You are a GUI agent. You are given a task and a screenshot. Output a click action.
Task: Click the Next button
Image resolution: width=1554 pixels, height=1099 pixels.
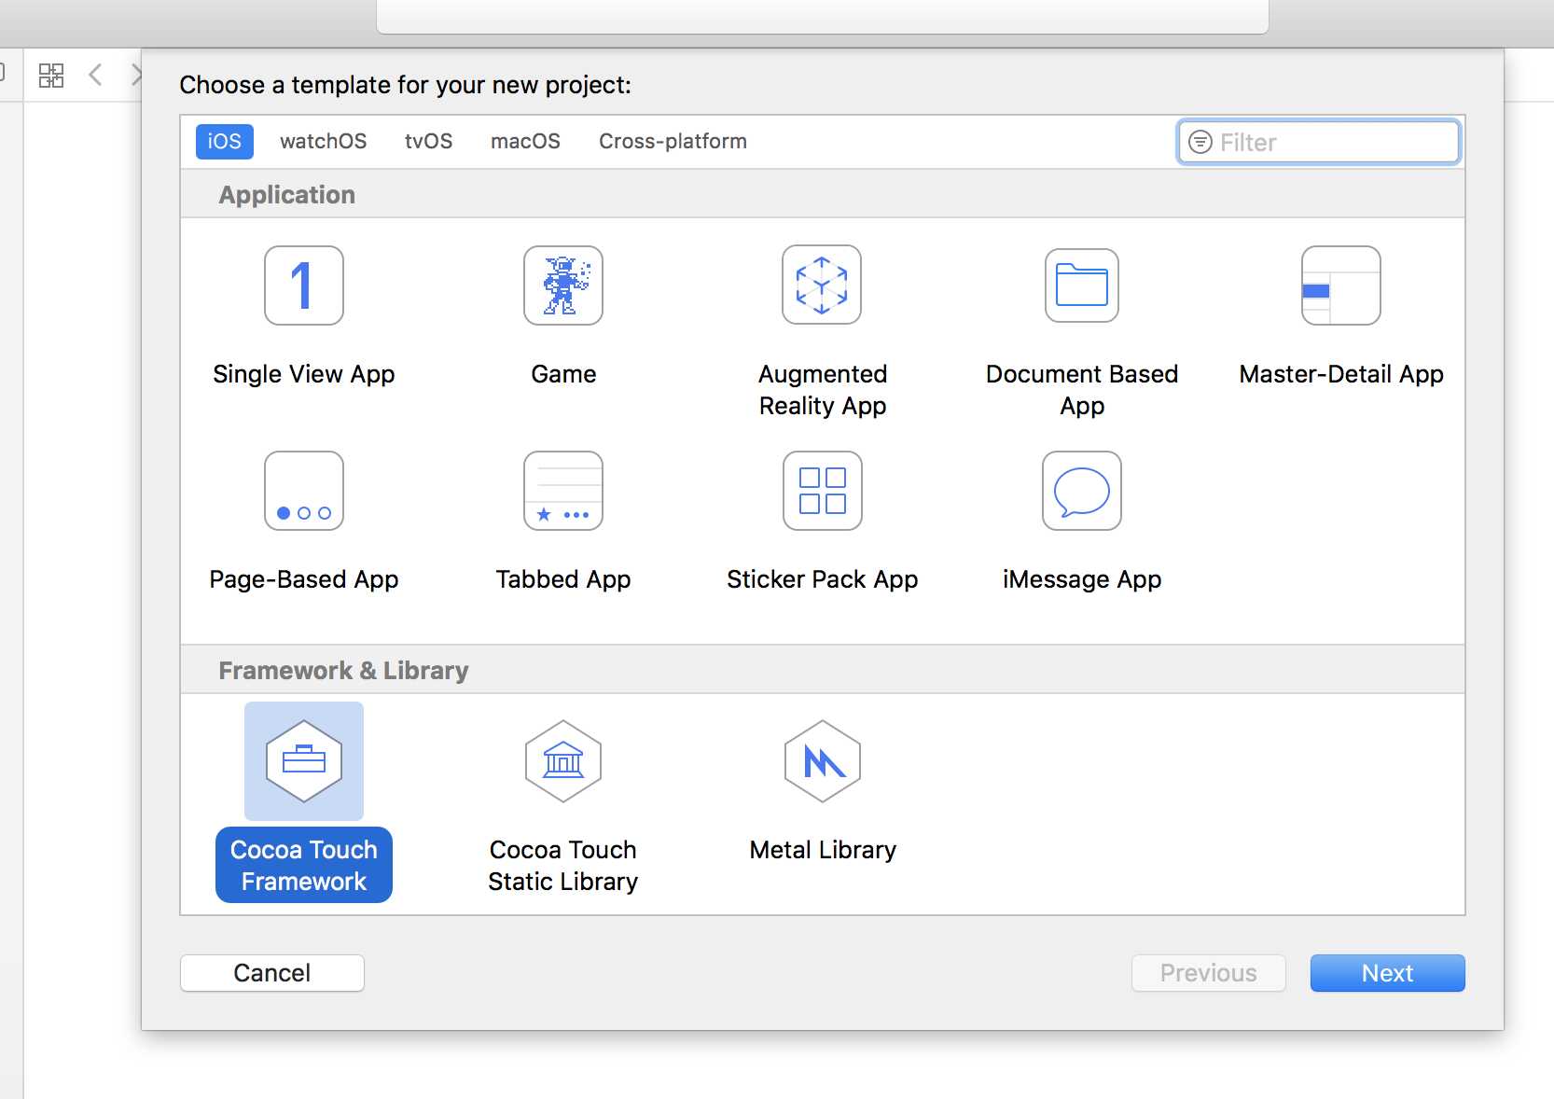pos(1387,973)
